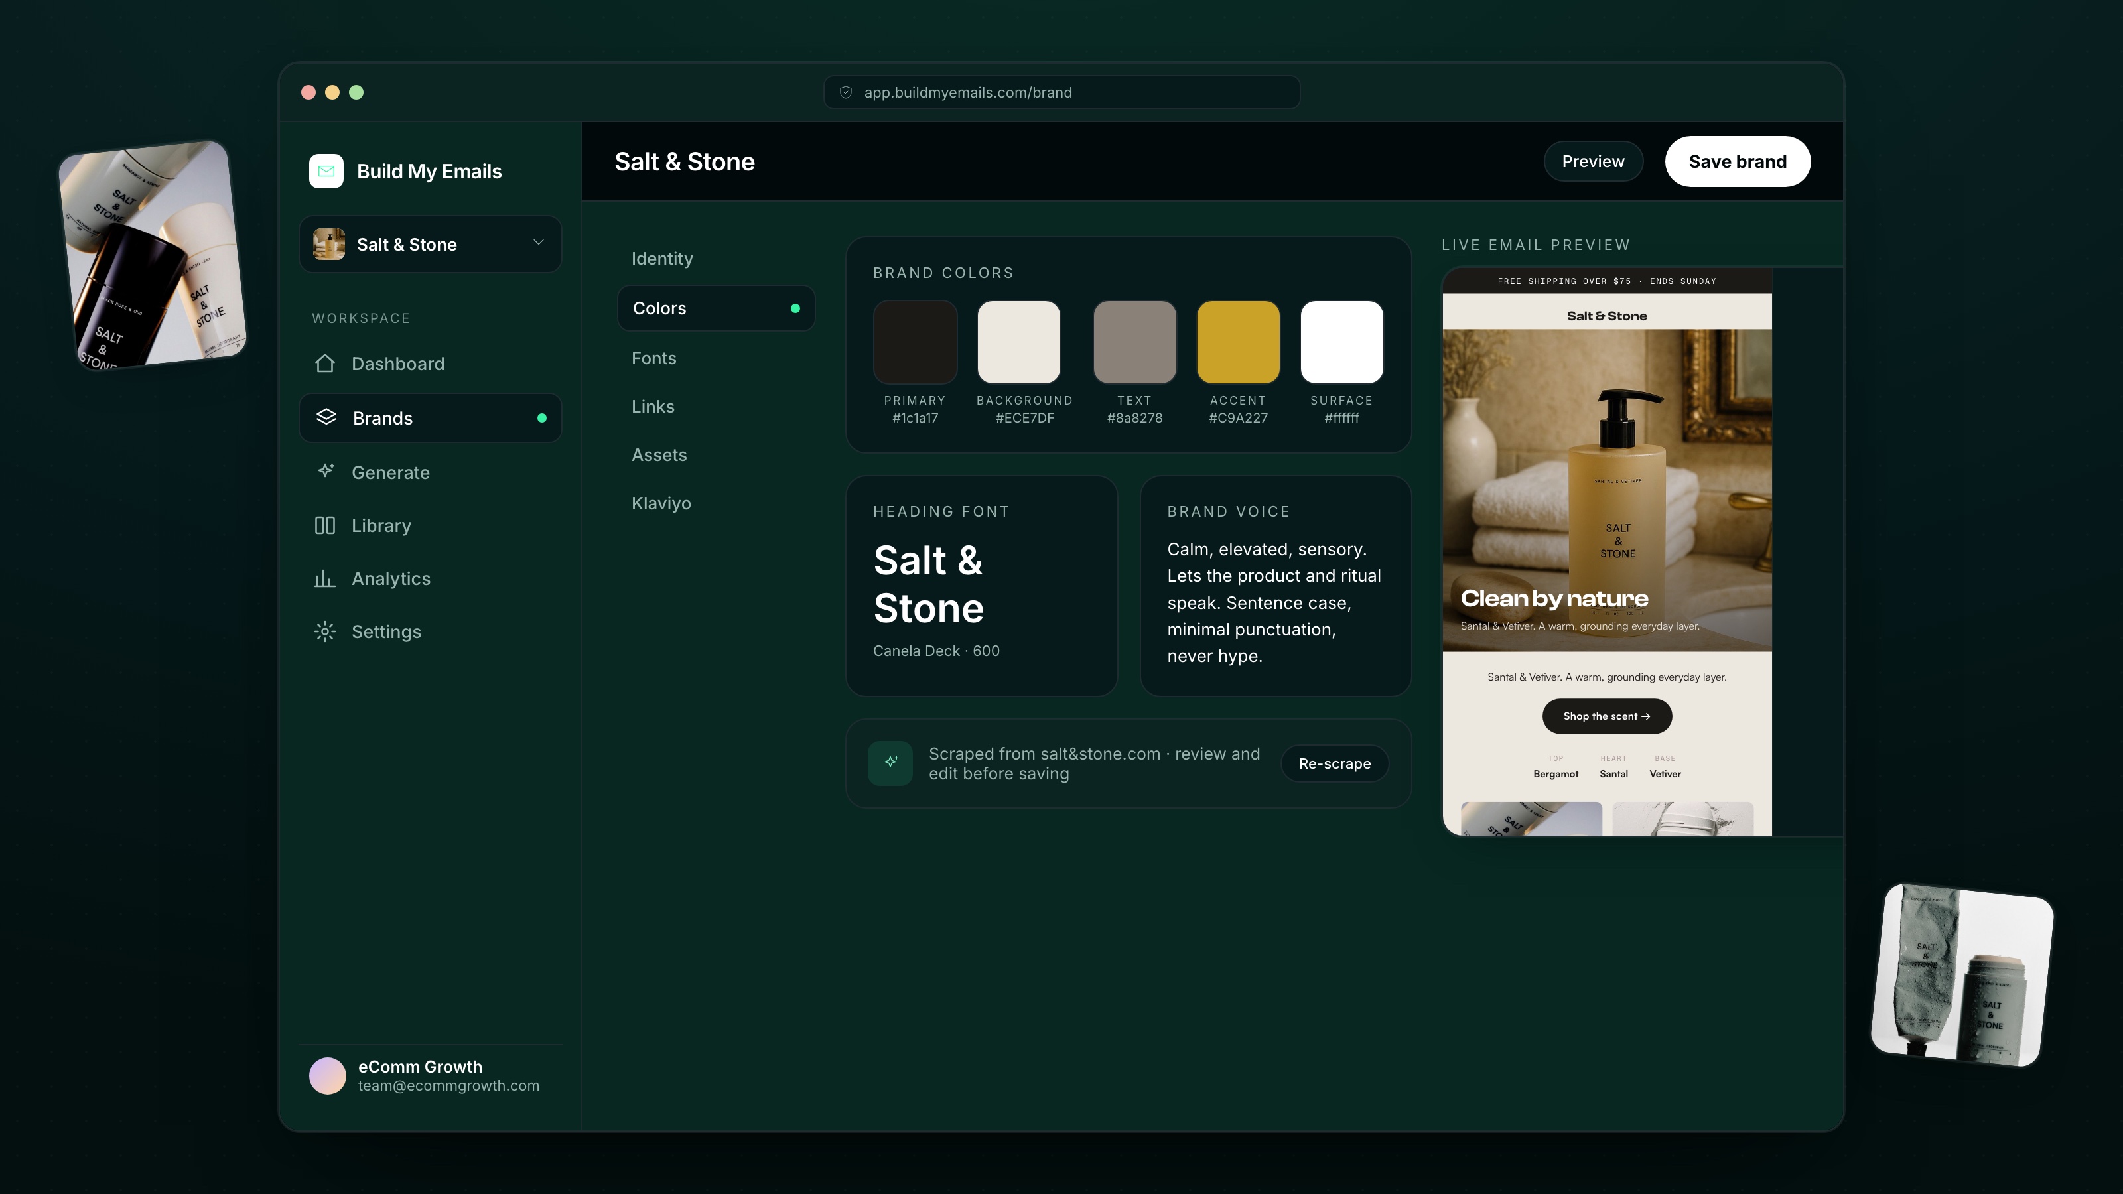Screen dimensions: 2123x1194
Task: Click the Settings gear icon
Action: [x=324, y=631]
